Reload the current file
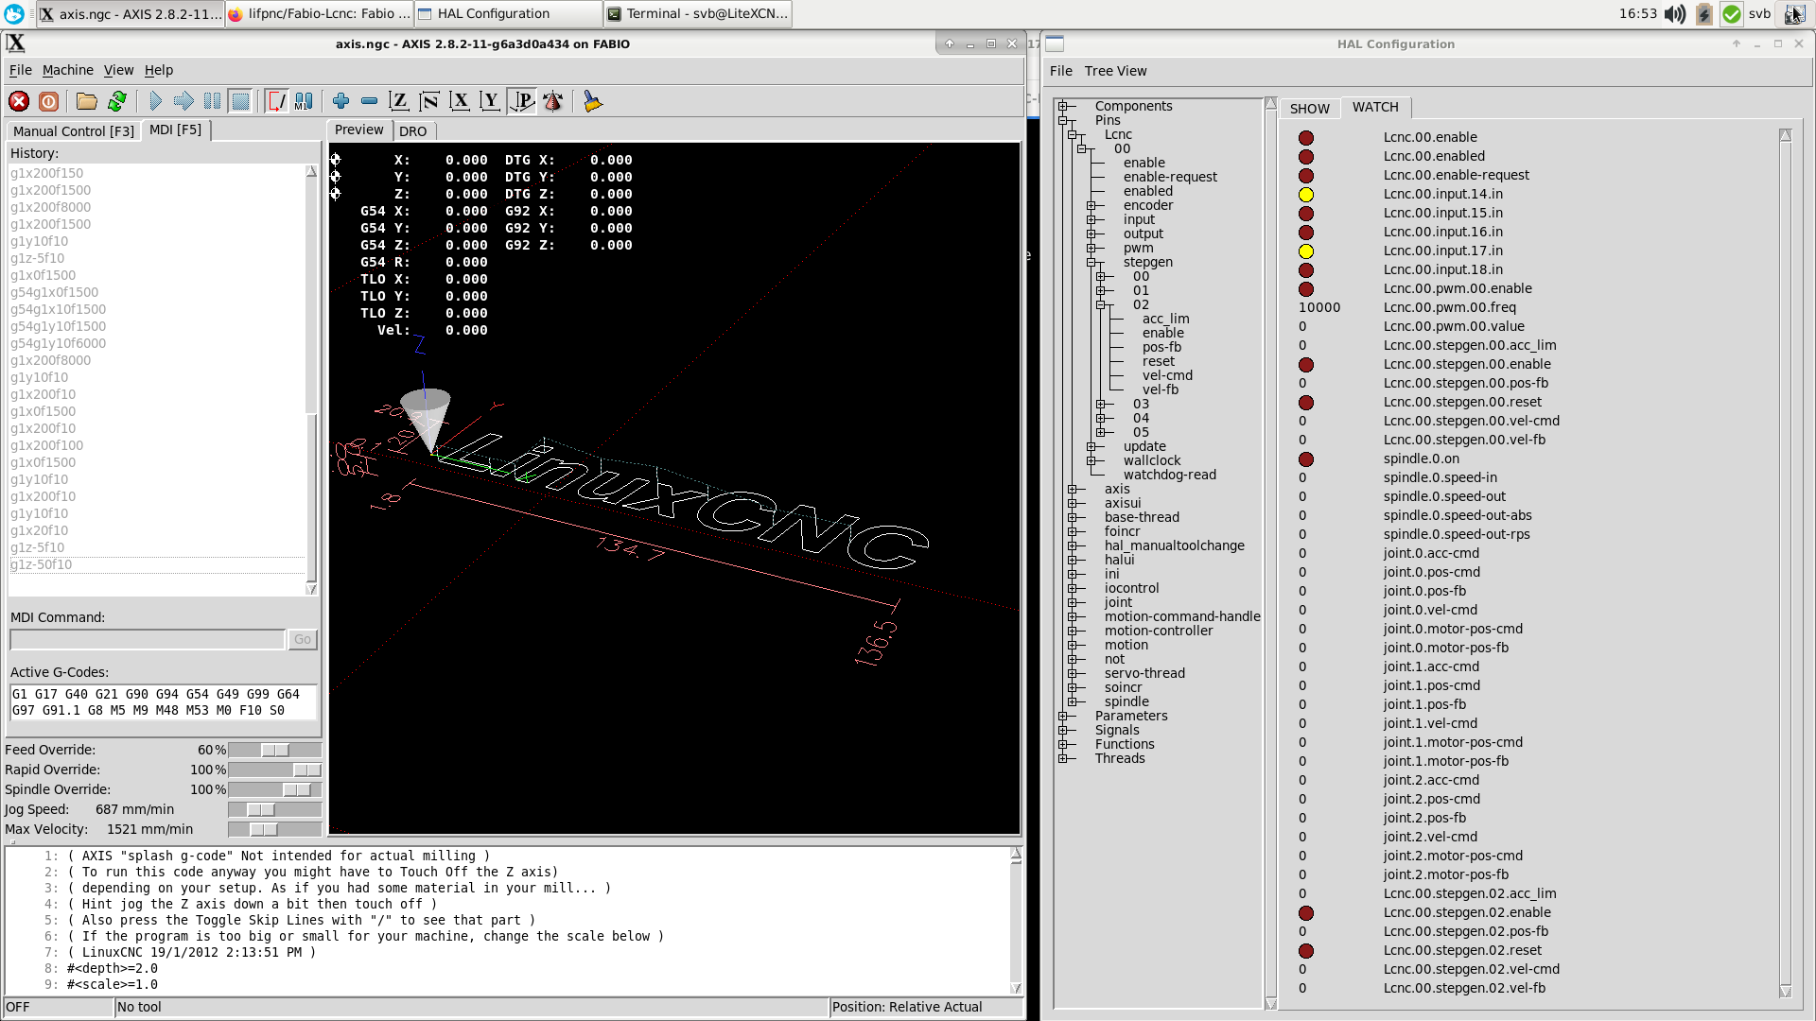This screenshot has height=1021, width=1816. tap(117, 101)
